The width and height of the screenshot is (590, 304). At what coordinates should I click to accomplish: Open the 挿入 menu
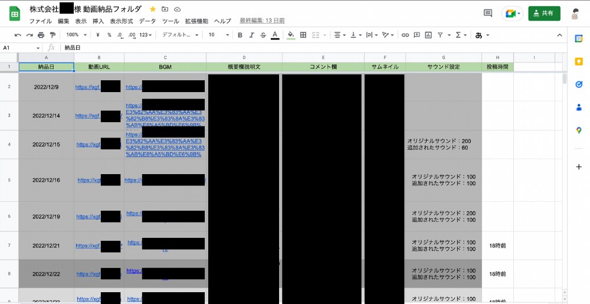point(98,21)
